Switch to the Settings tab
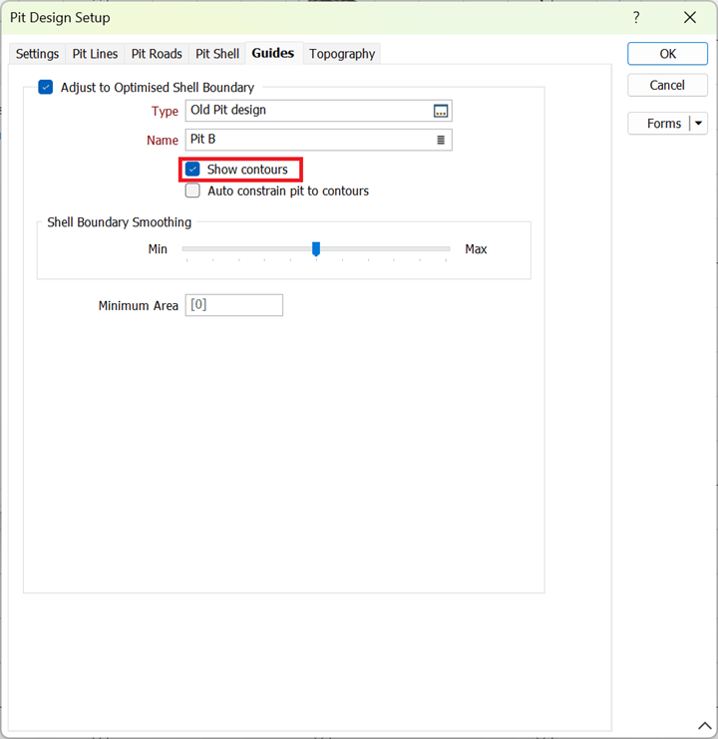The image size is (718, 739). tap(37, 54)
